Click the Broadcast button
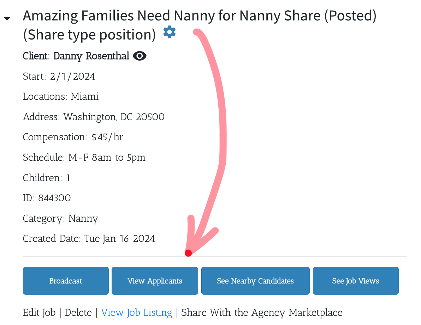The height and width of the screenshot is (325, 421). click(x=66, y=281)
